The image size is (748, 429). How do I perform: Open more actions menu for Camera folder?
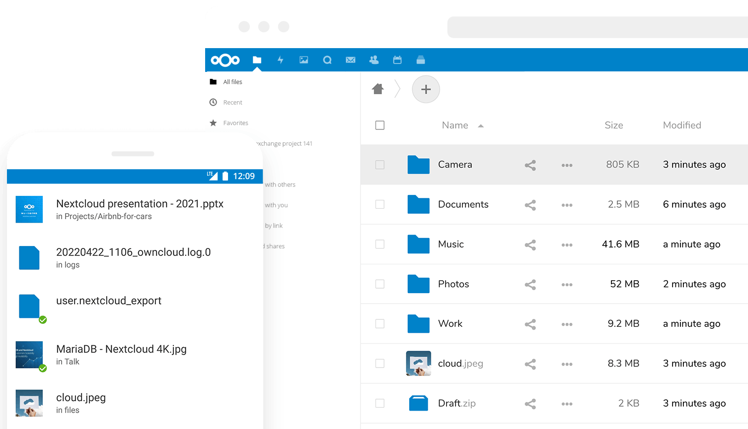[x=567, y=165]
